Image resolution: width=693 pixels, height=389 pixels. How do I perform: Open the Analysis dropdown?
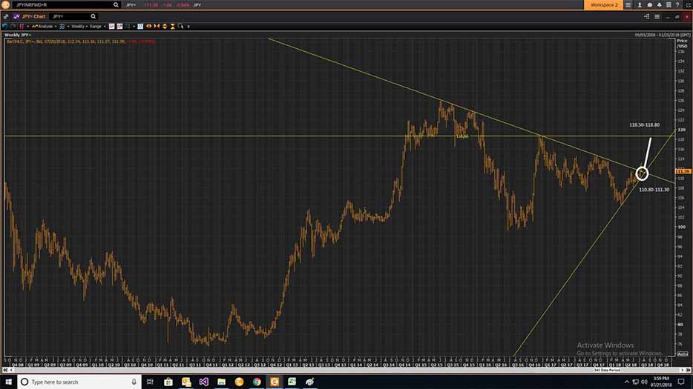point(43,27)
